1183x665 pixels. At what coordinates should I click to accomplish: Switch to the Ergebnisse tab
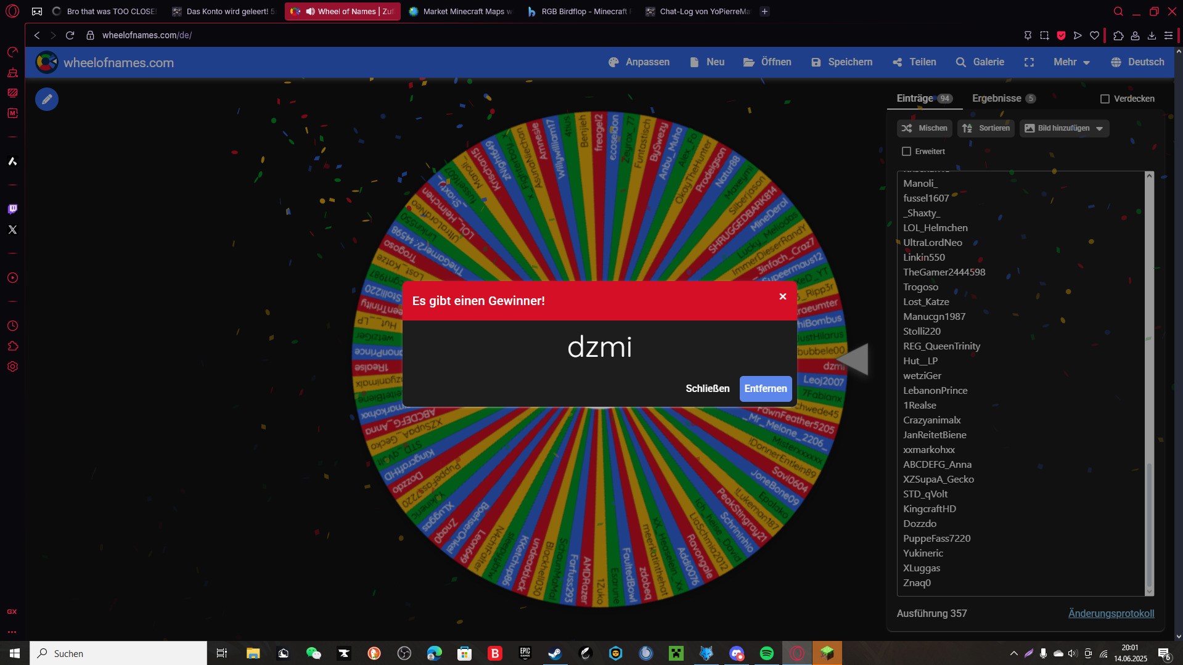(1004, 99)
